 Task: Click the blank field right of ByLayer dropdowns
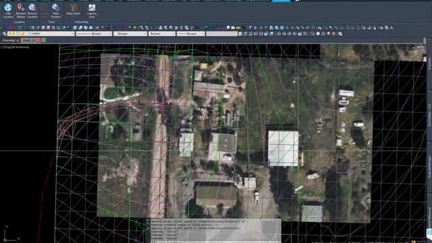pos(222,34)
